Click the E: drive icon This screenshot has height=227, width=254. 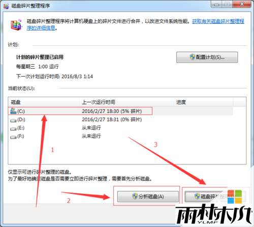tap(13, 129)
